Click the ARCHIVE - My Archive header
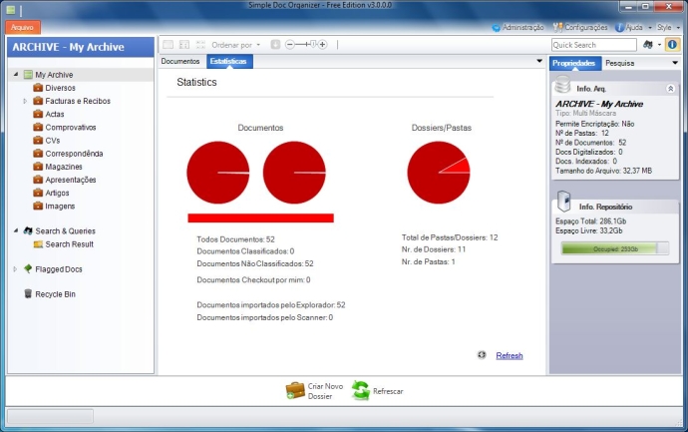688x432 pixels. coord(81,47)
